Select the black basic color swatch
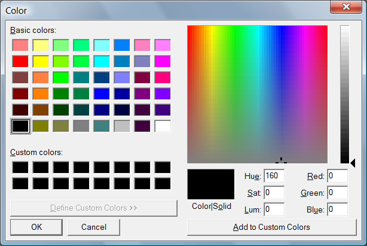Viewport: 367px width, 246px height. coord(20,126)
